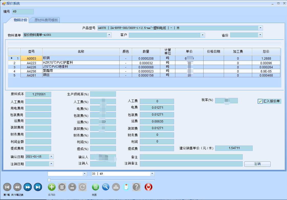Expand the 客户 dropdown
Image resolution: width=287 pixels, height=200 pixels.
coord(203,35)
